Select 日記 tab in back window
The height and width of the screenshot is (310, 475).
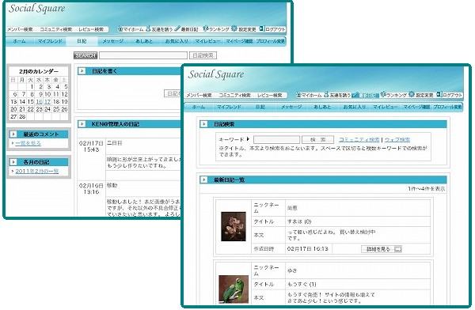[x=82, y=41]
